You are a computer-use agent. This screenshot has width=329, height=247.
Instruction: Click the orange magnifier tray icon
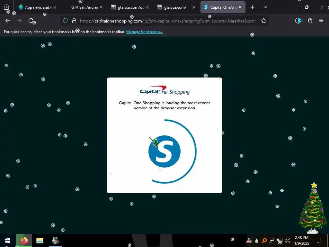point(264,241)
